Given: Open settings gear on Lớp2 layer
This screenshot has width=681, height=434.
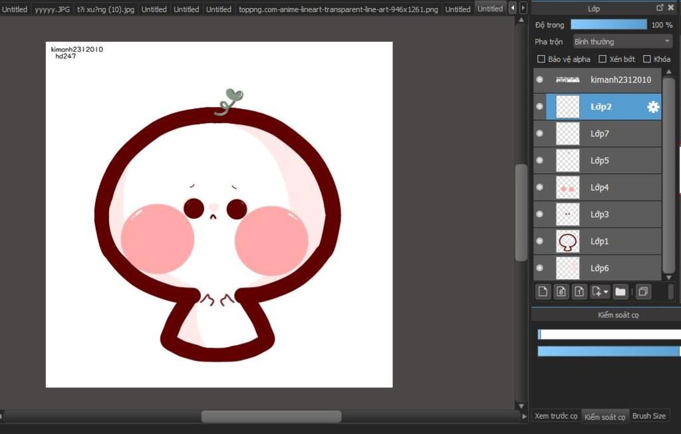Looking at the screenshot, I should pyautogui.click(x=653, y=107).
